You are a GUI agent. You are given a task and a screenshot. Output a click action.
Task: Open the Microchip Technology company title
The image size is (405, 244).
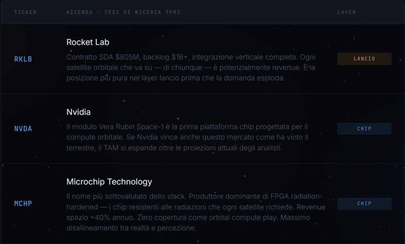(109, 182)
